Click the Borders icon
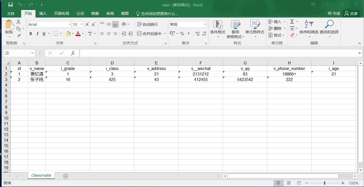Screen dimensions: 364x187 [x=56, y=34]
